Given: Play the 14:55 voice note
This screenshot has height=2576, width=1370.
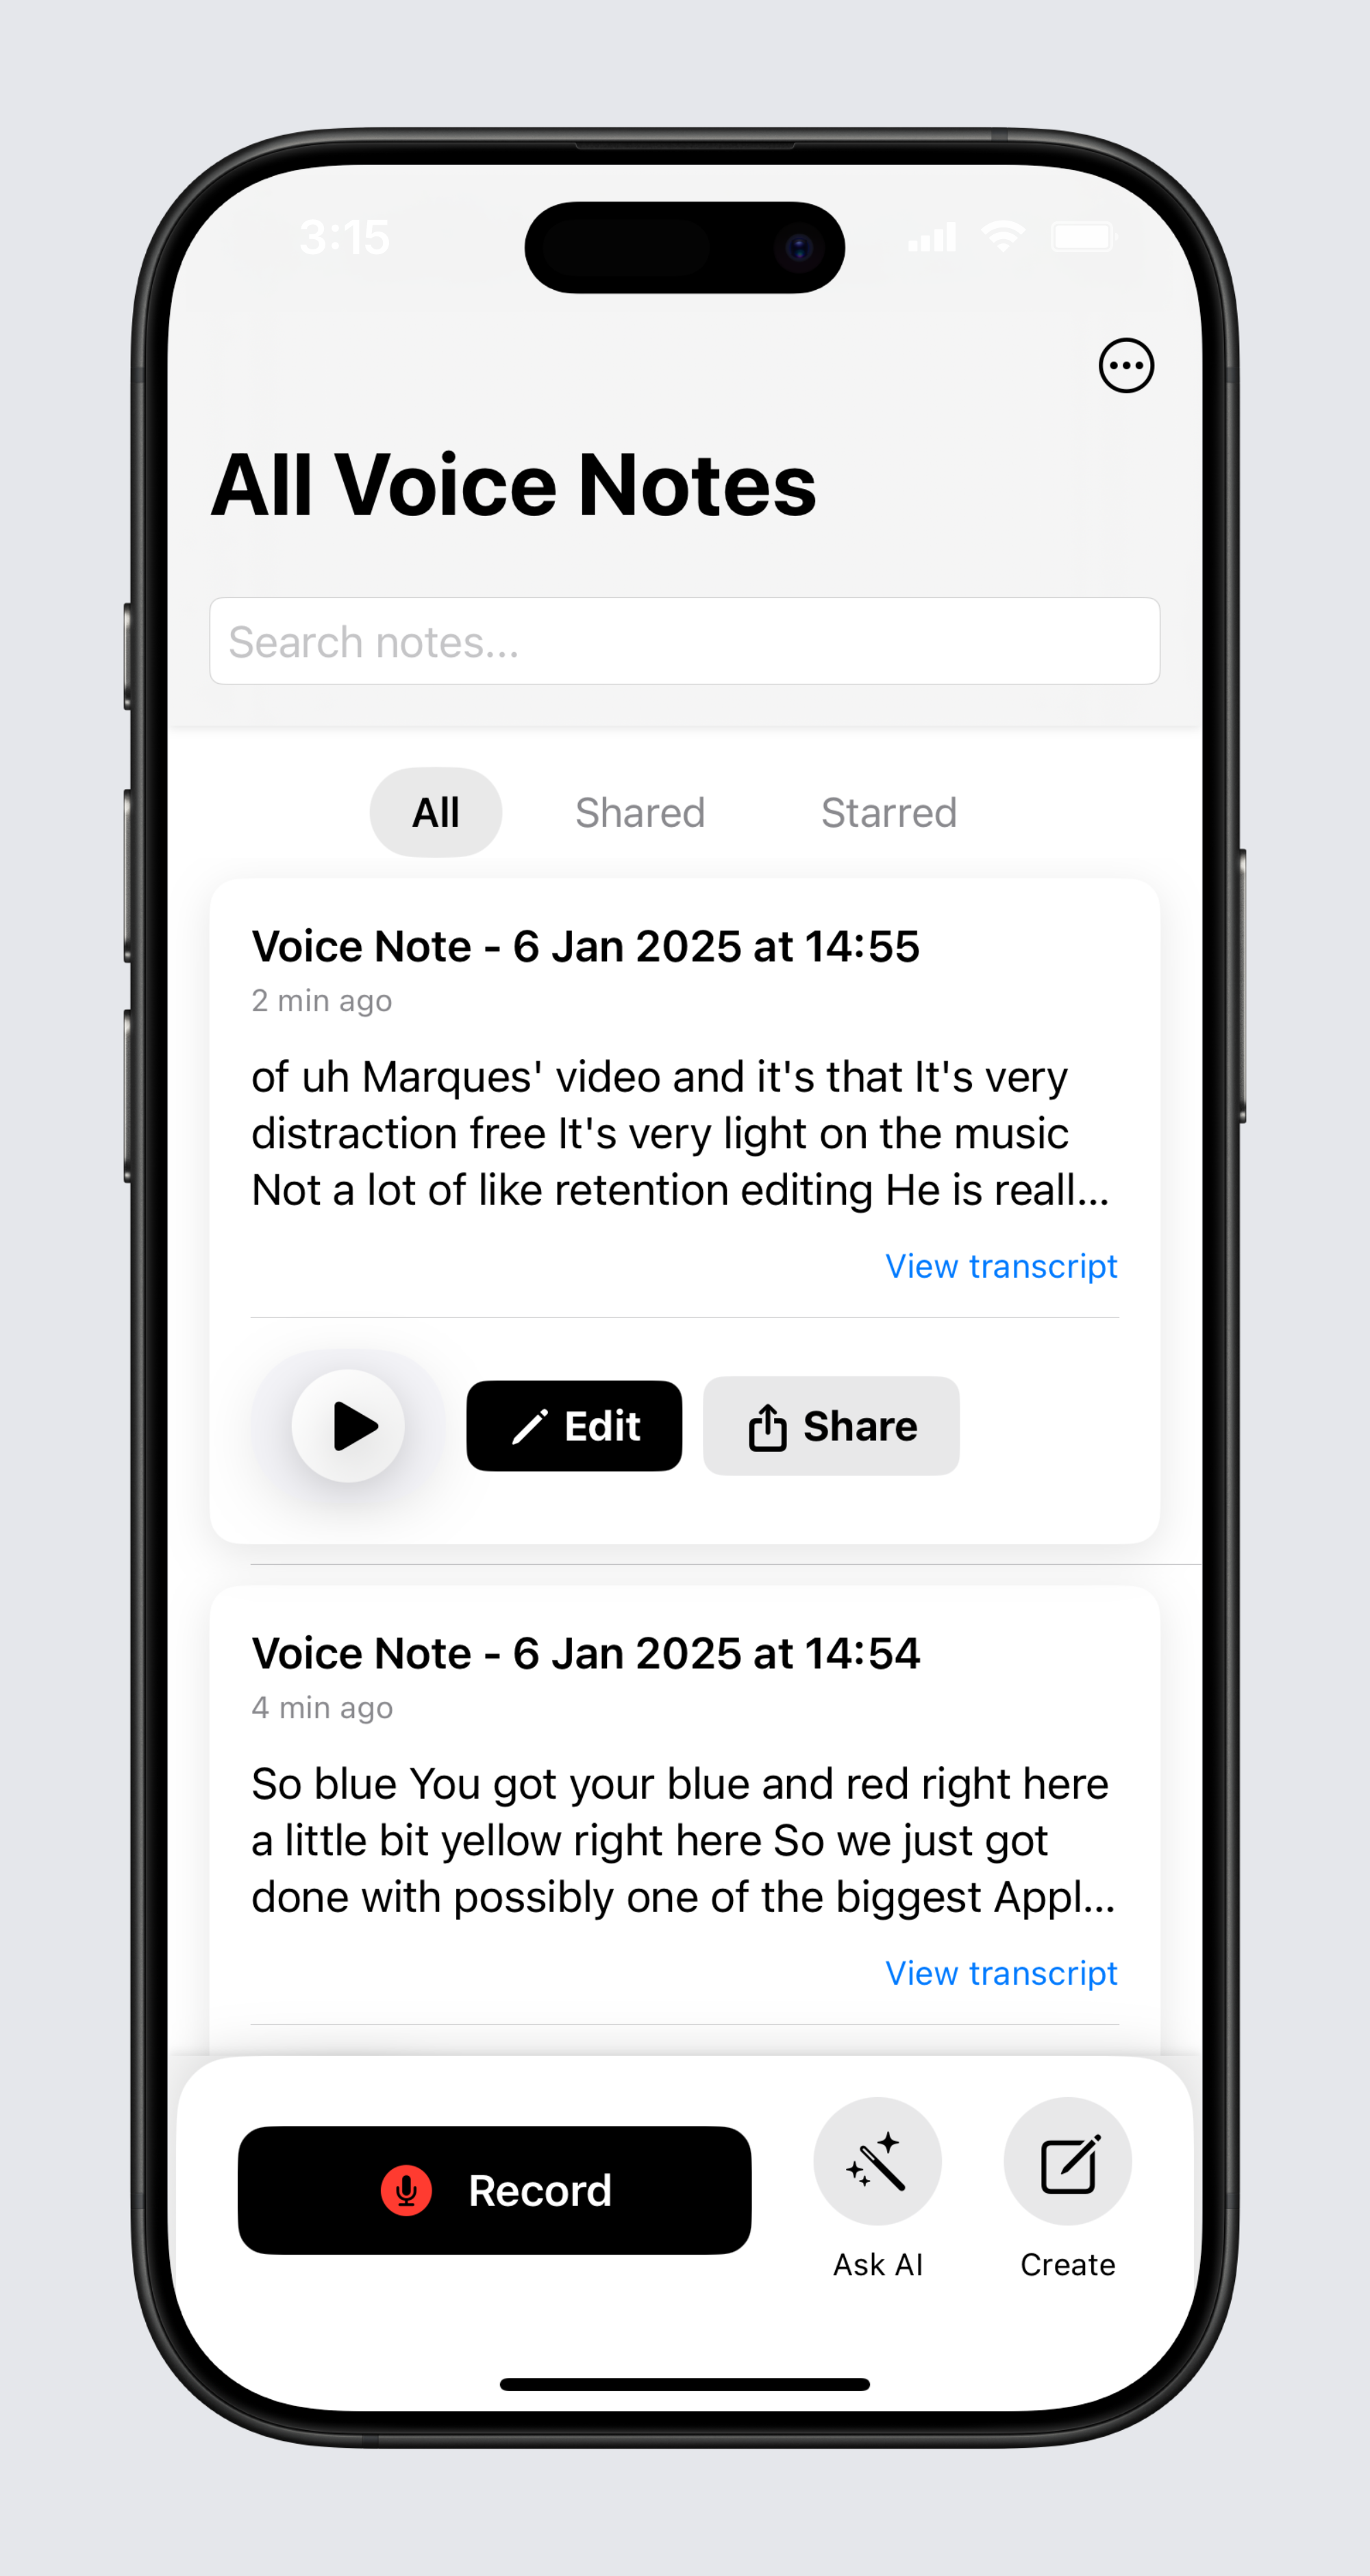Looking at the screenshot, I should click(346, 1424).
